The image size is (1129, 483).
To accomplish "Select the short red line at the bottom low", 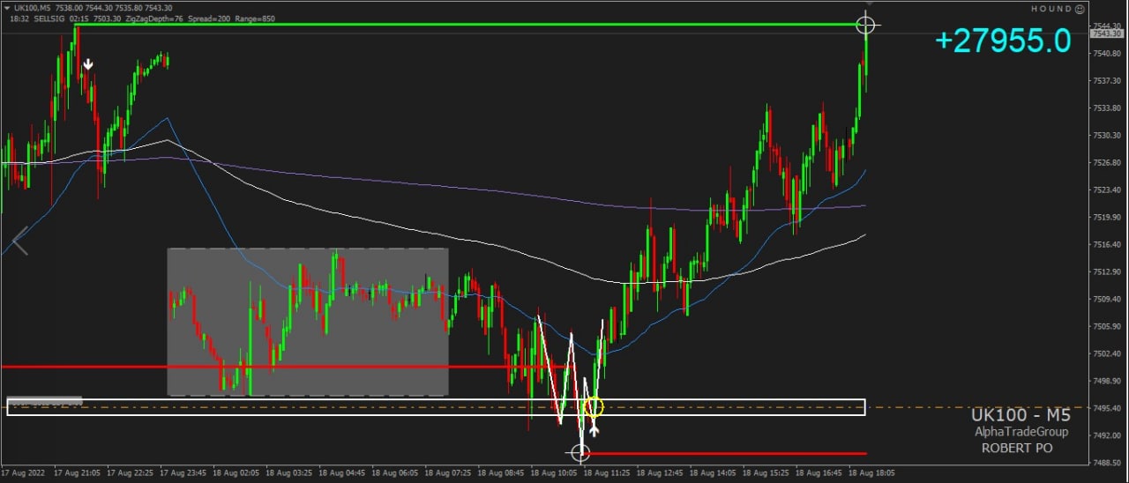I will 723,454.
